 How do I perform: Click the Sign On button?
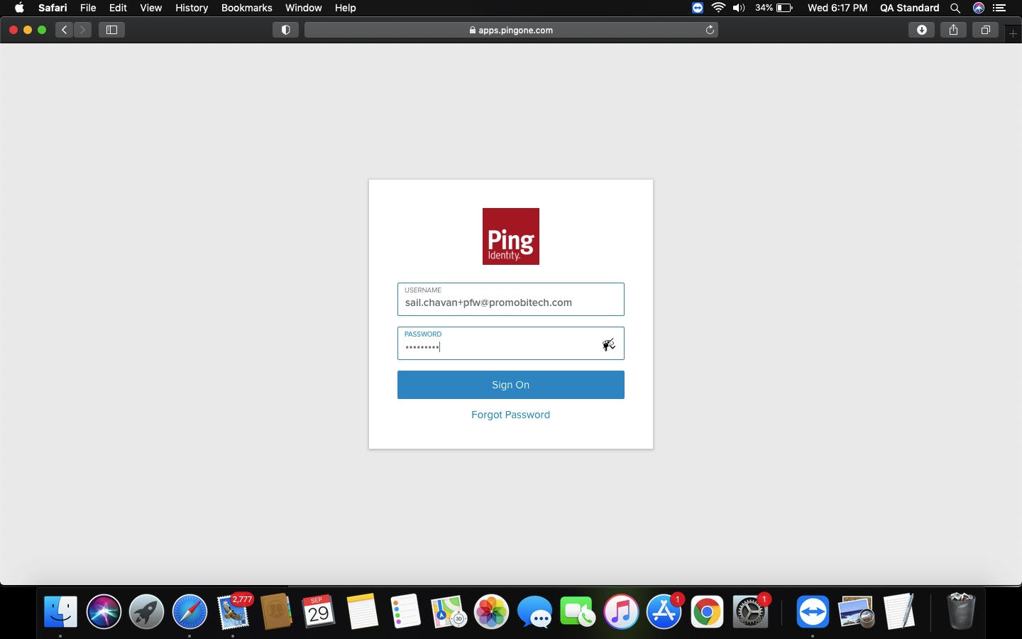coord(511,385)
